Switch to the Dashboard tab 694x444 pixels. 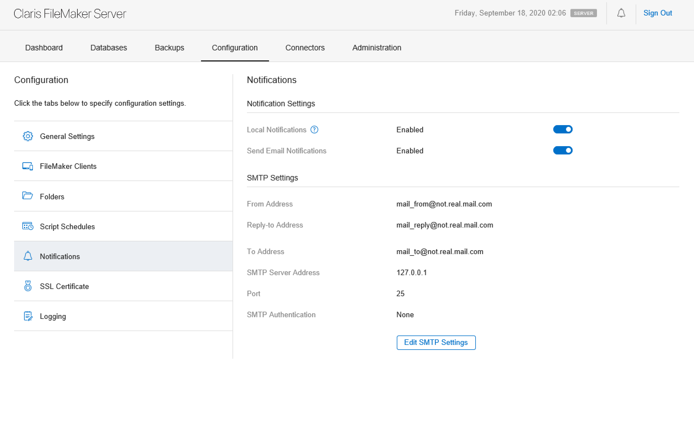tap(44, 48)
